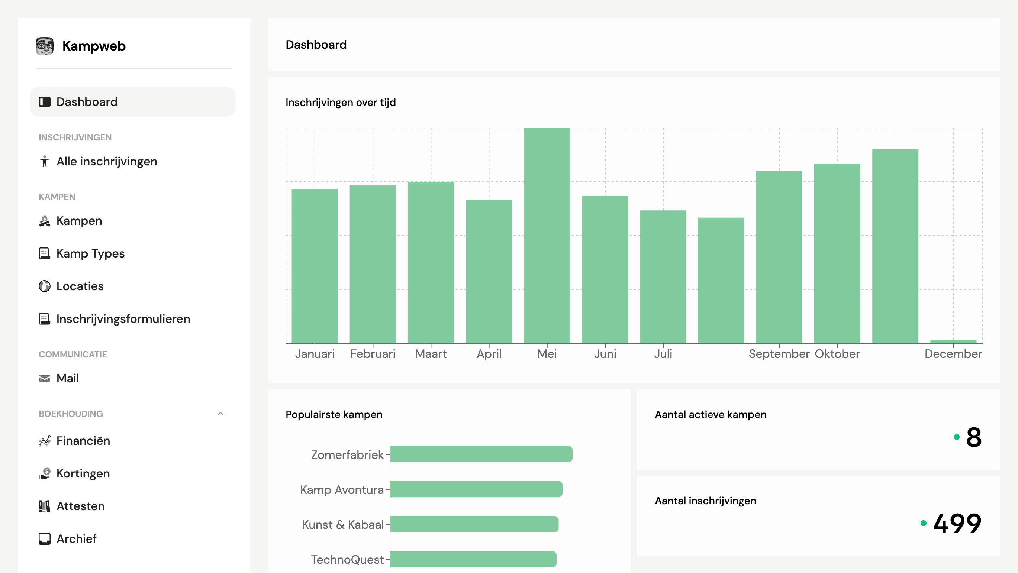Click the Inschrijvingsformulieren form icon
Image resolution: width=1018 pixels, height=573 pixels.
coord(45,319)
